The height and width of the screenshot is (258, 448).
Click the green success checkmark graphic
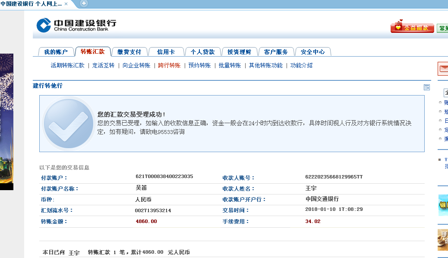coord(68,123)
